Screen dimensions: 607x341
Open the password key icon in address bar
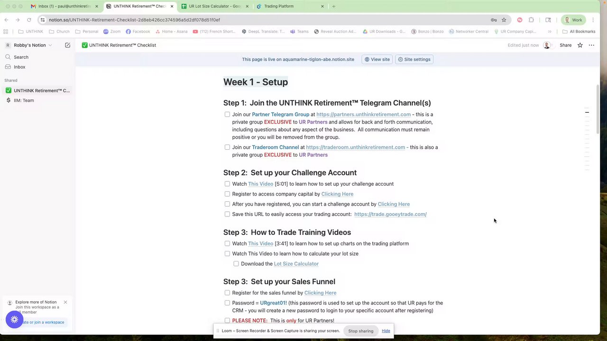494,20
